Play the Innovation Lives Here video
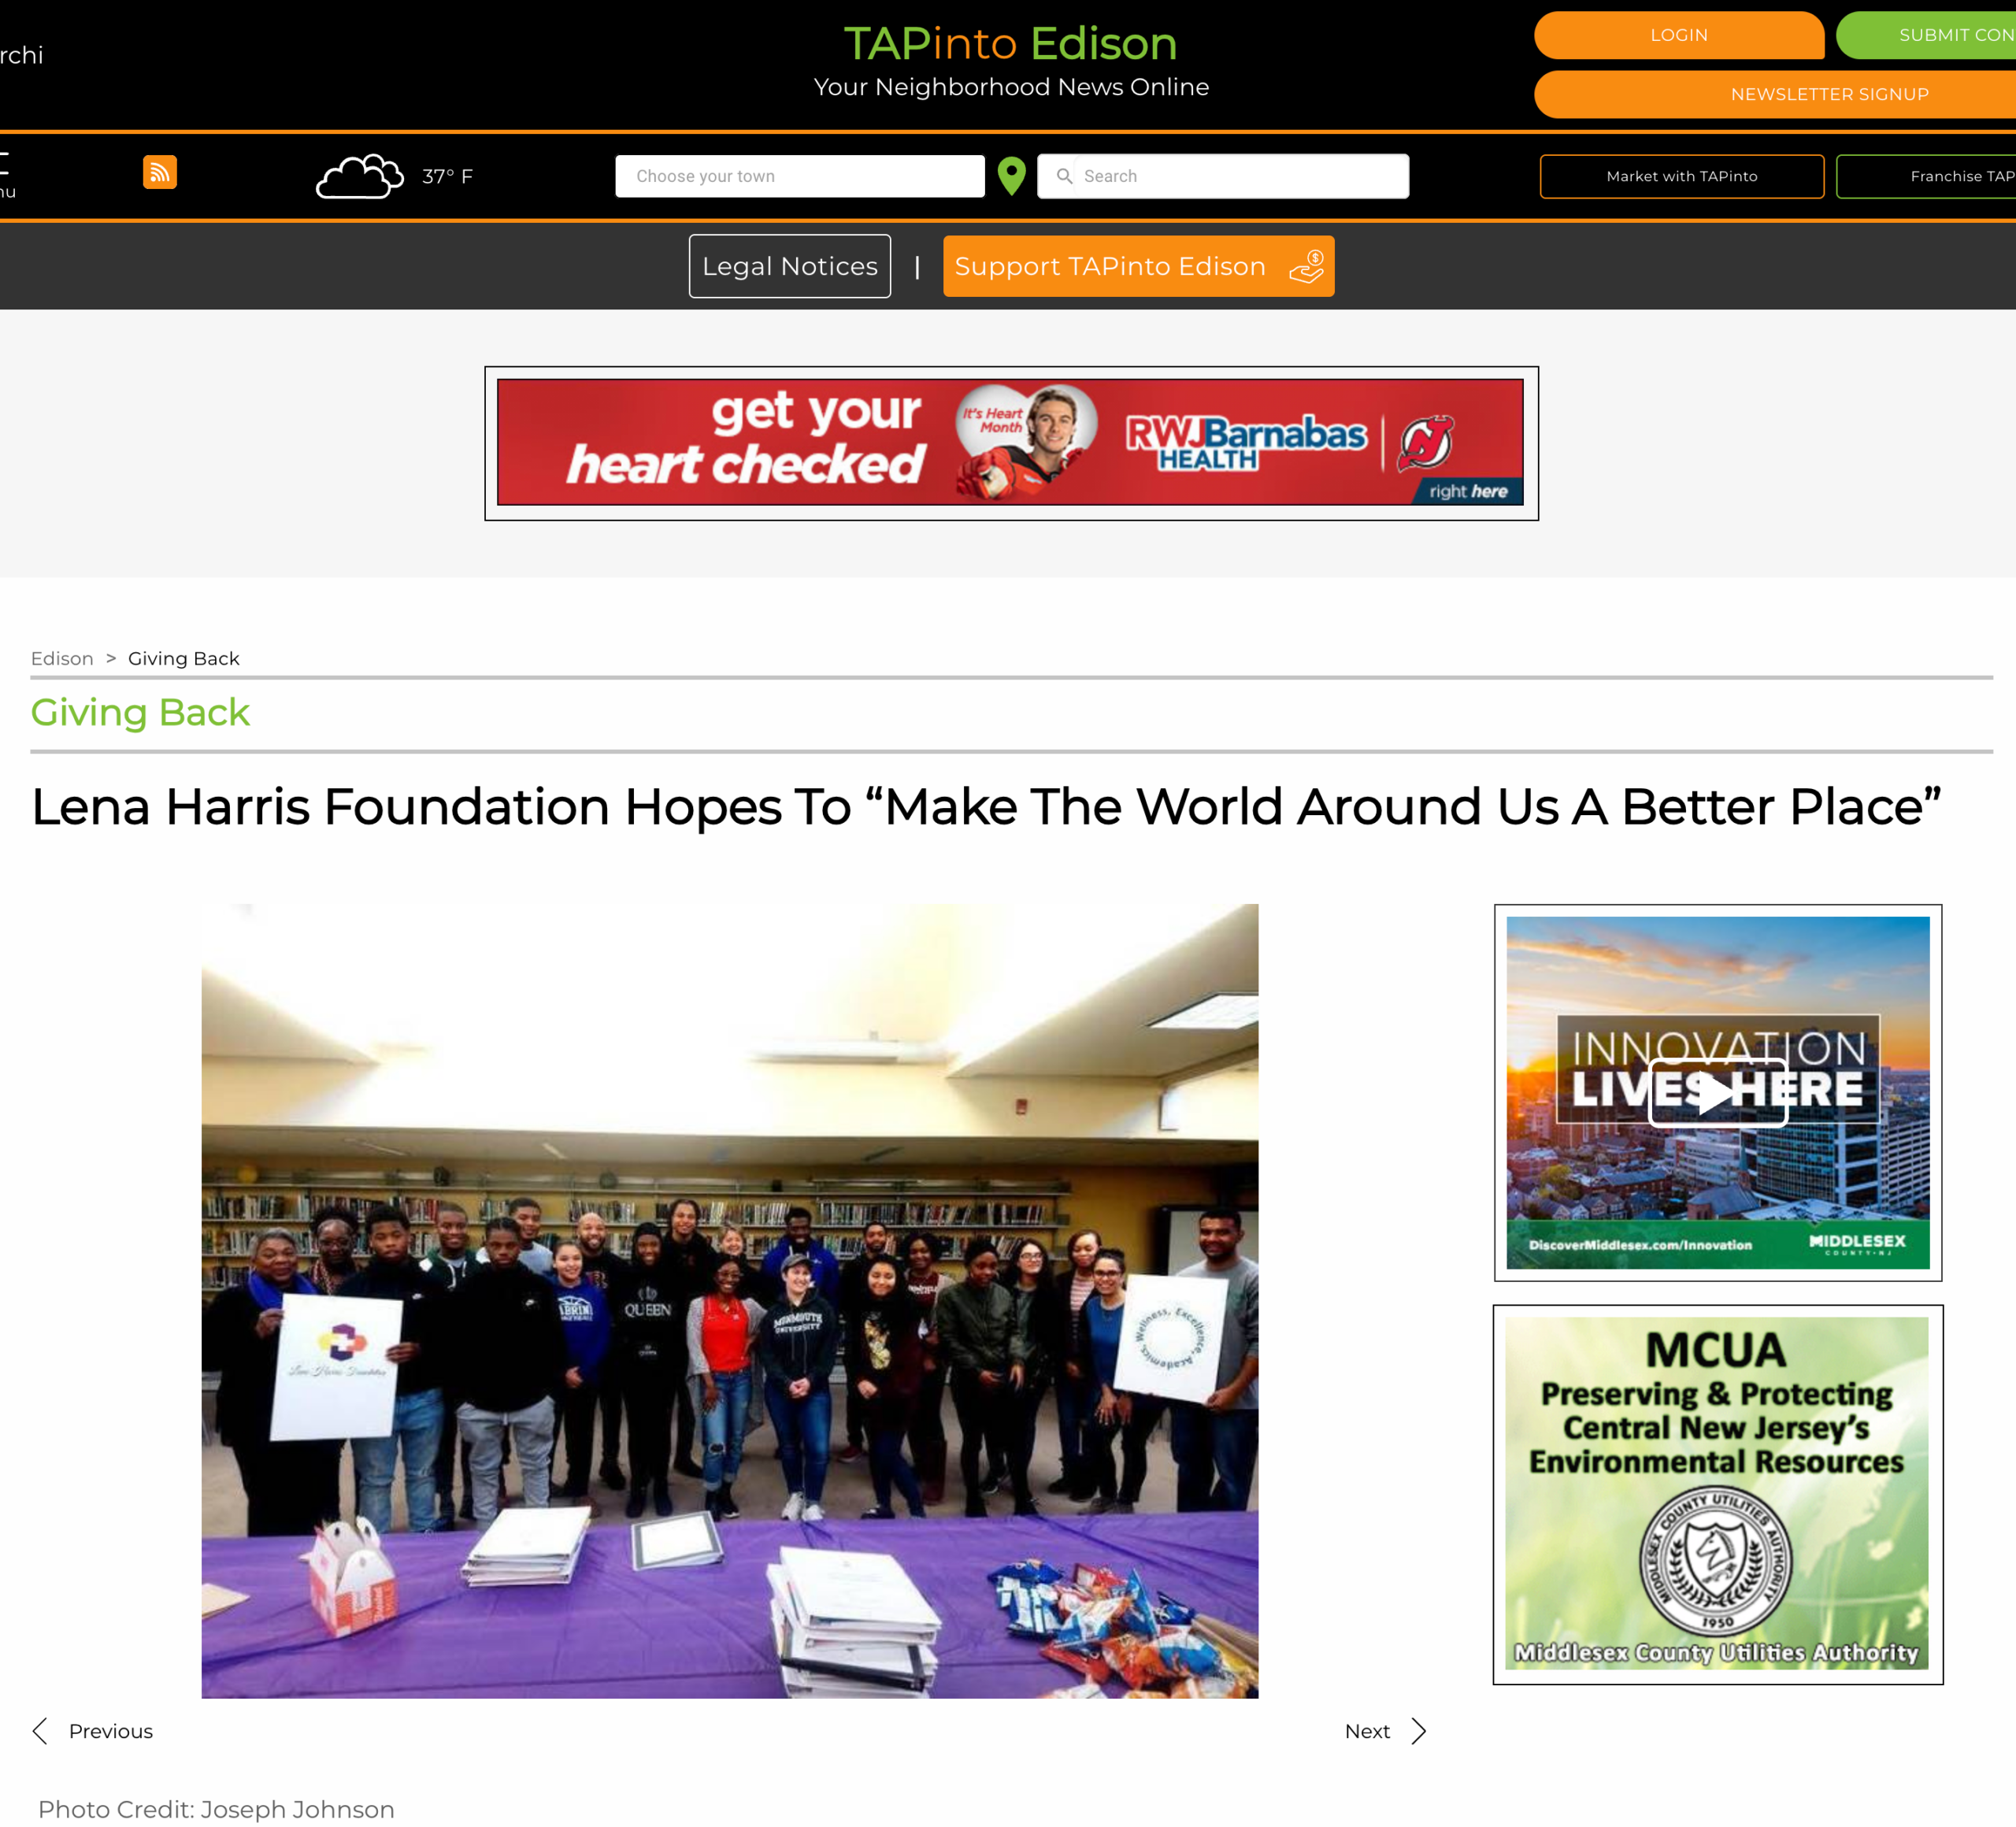 1717,1092
